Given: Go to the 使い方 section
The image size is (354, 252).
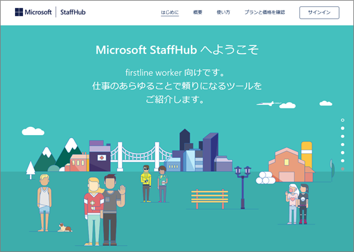Looking at the screenshot, I should click(223, 12).
